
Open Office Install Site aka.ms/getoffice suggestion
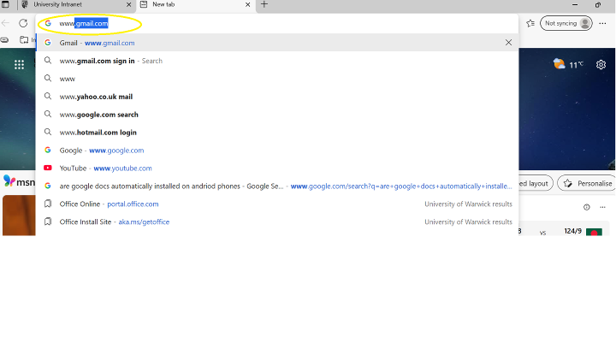pyautogui.click(x=277, y=222)
